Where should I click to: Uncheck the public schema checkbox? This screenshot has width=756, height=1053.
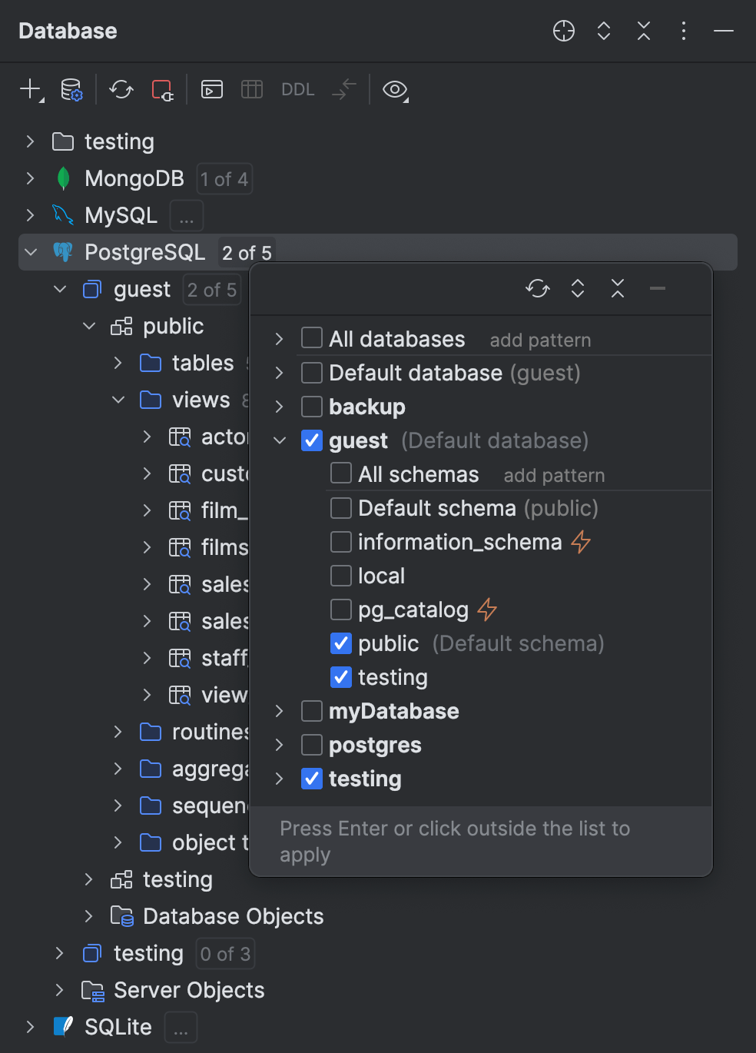(340, 643)
